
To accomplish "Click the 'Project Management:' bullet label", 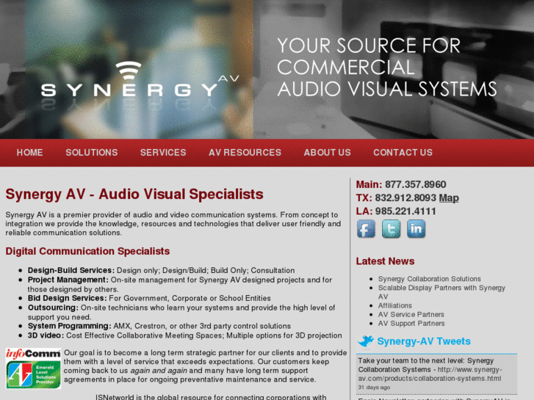I will tap(68, 280).
